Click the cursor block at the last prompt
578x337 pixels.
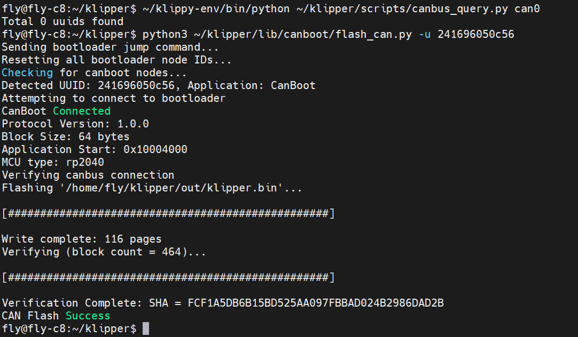pyautogui.click(x=146, y=328)
